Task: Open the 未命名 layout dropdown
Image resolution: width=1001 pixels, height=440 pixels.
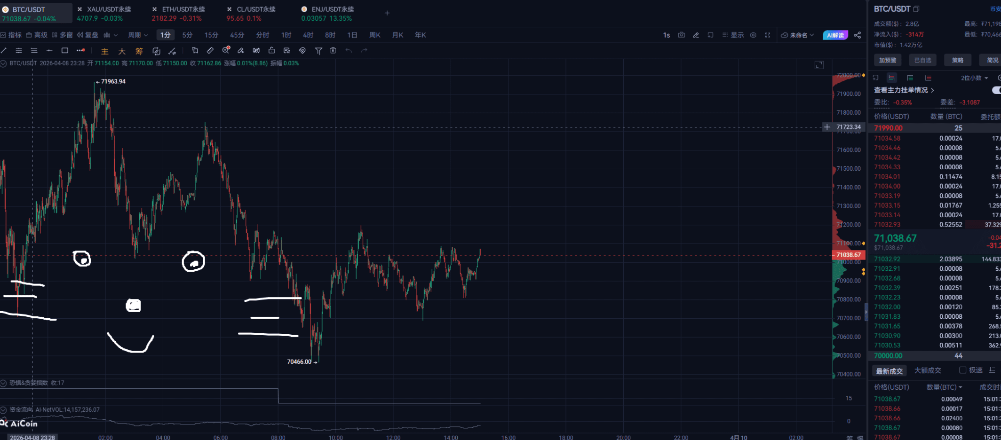Action: pos(798,35)
